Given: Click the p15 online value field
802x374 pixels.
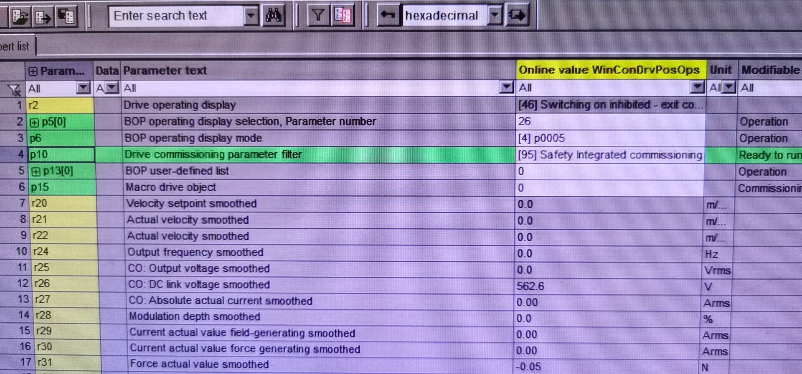Looking at the screenshot, I should 610,188.
